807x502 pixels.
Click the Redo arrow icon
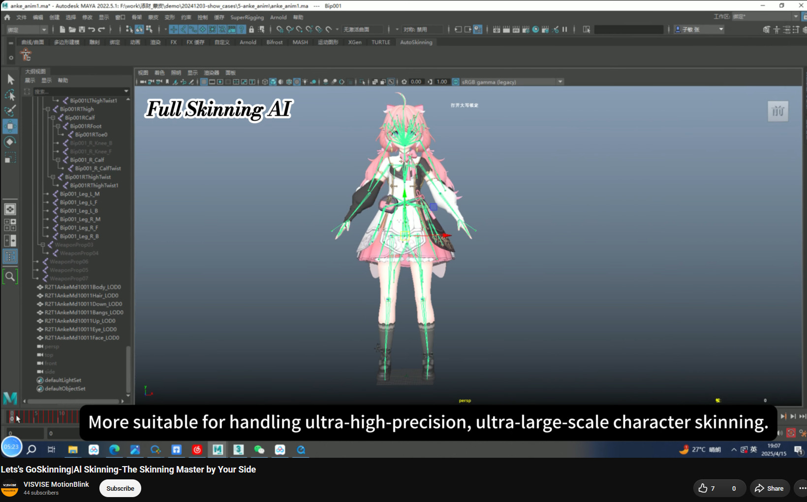click(101, 30)
